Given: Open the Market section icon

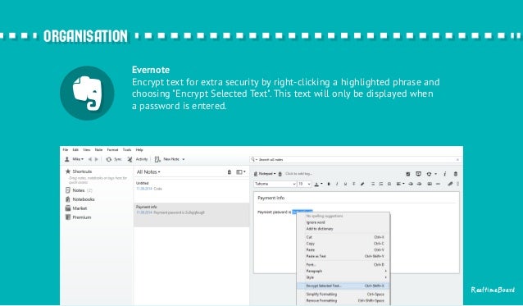Looking at the screenshot, I should pos(68,208).
